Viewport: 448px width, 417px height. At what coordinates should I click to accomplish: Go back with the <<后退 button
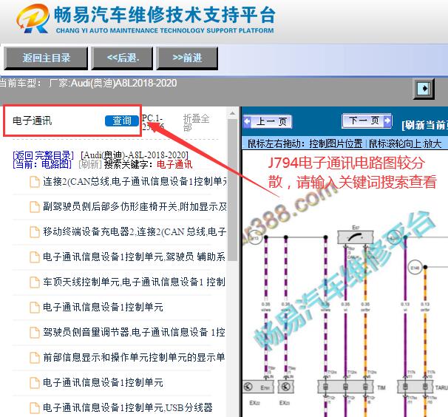[122, 58]
